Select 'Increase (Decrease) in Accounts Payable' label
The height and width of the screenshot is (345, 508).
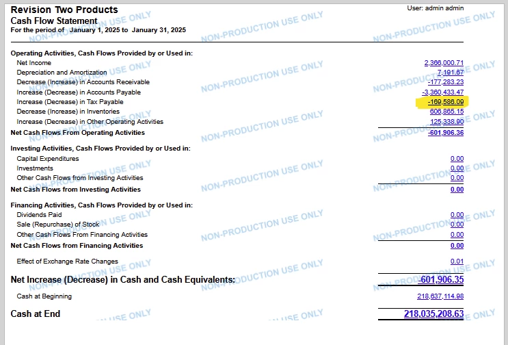pyautogui.click(x=79, y=92)
